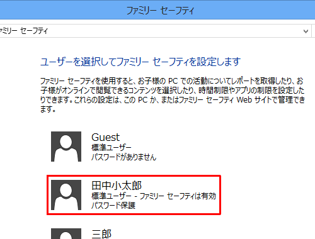The image size is (315, 239).
Task: Click the '標準ユーザー' text under Guest
Action: click(112, 148)
